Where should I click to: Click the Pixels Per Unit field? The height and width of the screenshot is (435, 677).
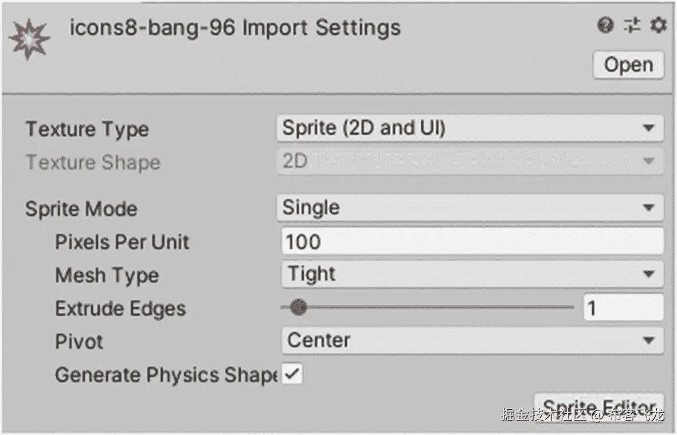pyautogui.click(x=472, y=241)
